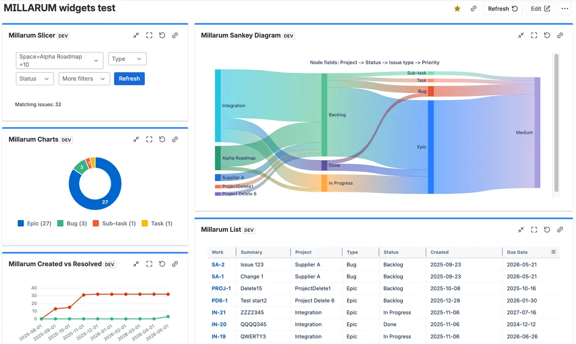Sort list by the Status column header
The height and width of the screenshot is (344, 576).
pyautogui.click(x=391, y=252)
